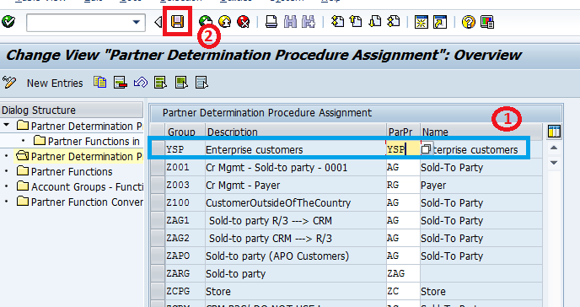Click the New Entries button
Screen dimensions: 580x307
coord(55,83)
